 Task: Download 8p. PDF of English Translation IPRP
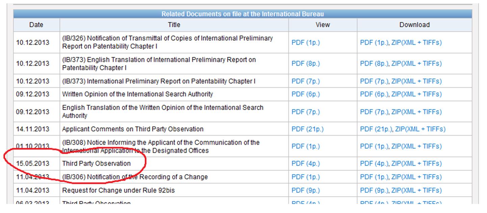[x=374, y=64]
